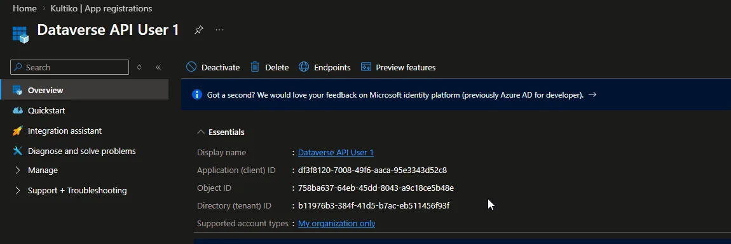The width and height of the screenshot is (731, 244).
Task: Click the blue info icon in feedback banner
Action: pos(197,95)
